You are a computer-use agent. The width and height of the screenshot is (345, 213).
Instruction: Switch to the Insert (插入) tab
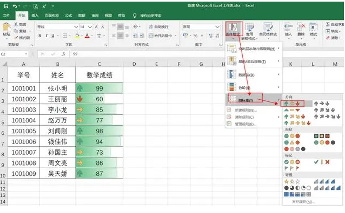[x=35, y=15]
